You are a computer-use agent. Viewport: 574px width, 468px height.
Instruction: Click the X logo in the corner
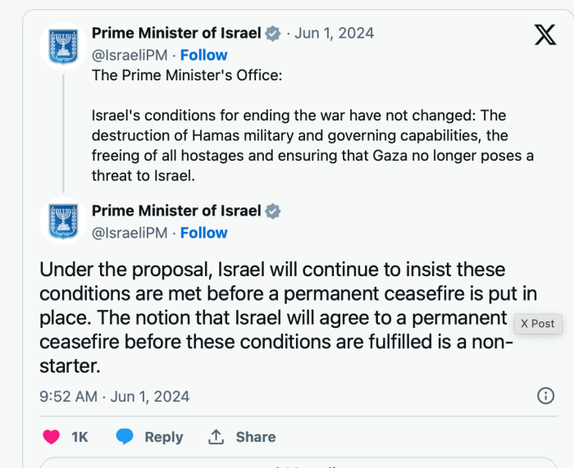click(544, 35)
